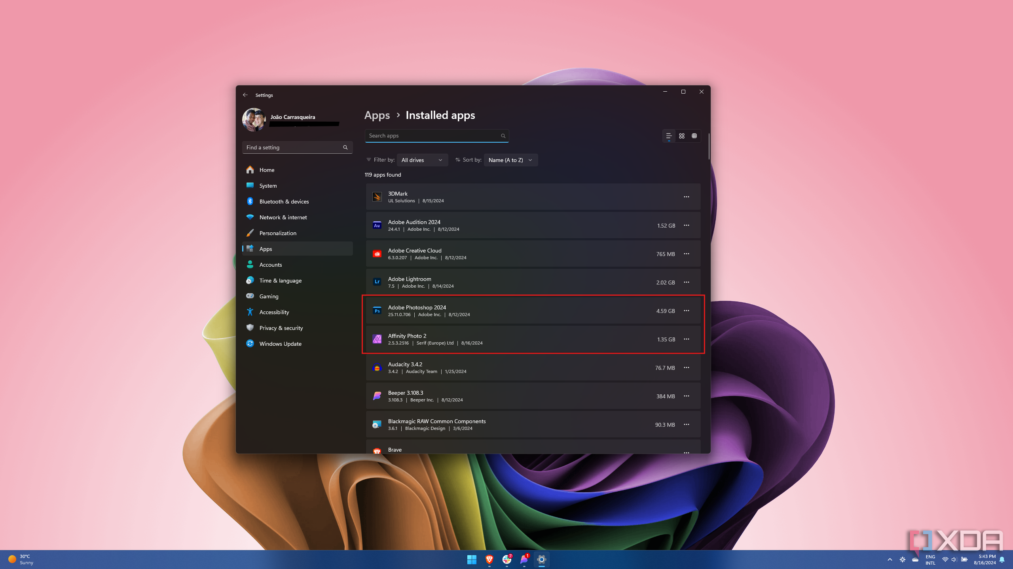The image size is (1013, 569).
Task: Switch to table view layout
Action: click(694, 136)
